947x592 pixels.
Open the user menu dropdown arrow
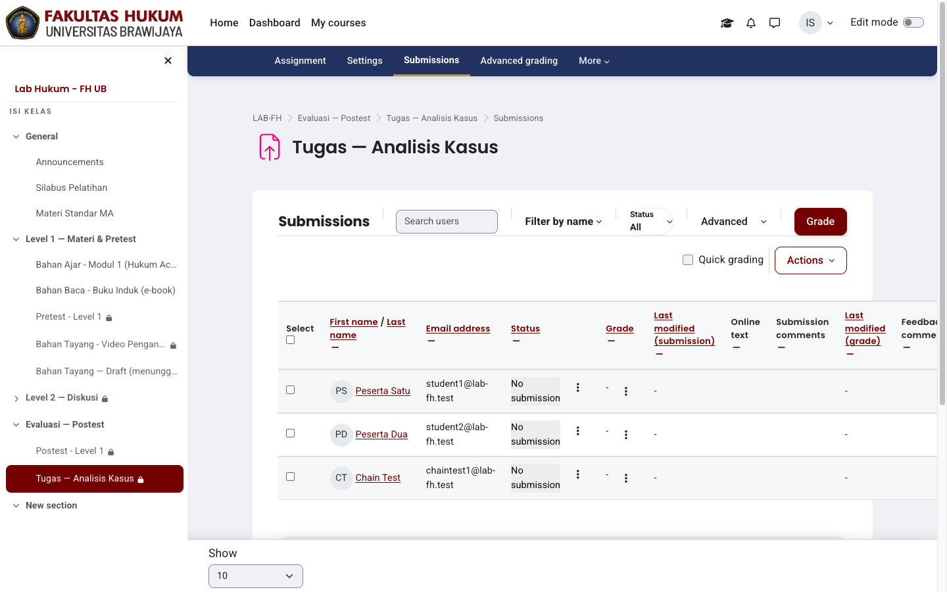830,23
